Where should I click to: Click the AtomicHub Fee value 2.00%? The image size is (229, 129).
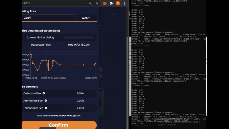click(81, 101)
